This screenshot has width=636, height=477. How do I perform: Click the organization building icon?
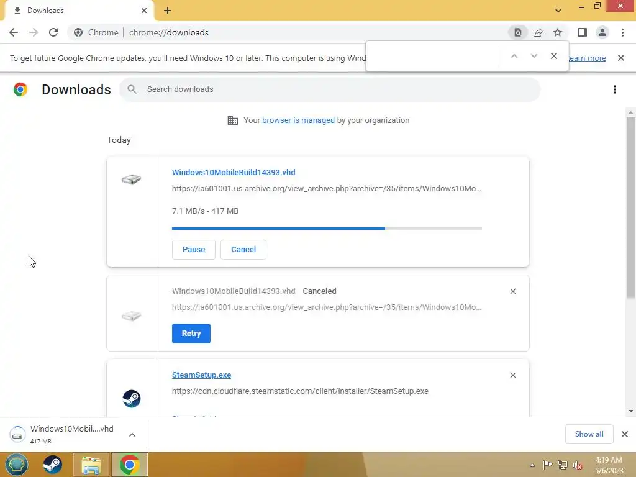coord(233,120)
